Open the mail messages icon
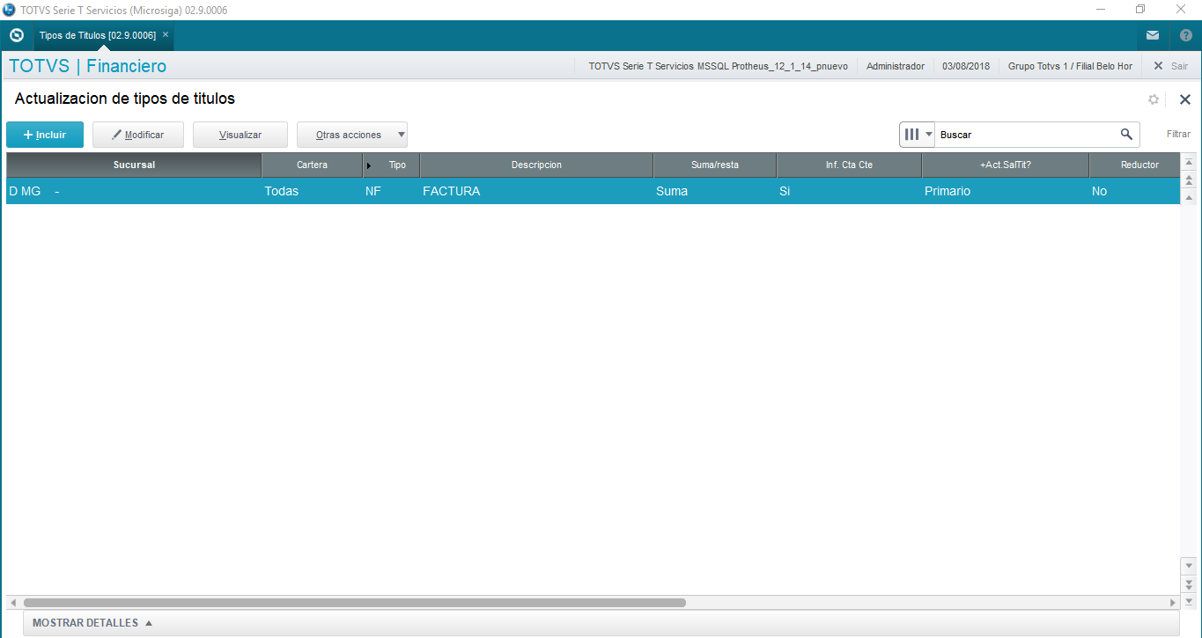This screenshot has width=1202, height=638. (x=1153, y=35)
